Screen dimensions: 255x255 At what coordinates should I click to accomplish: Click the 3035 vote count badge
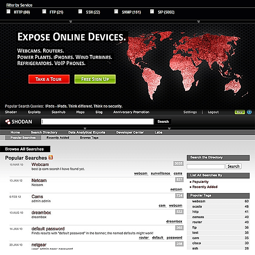tap(178, 164)
